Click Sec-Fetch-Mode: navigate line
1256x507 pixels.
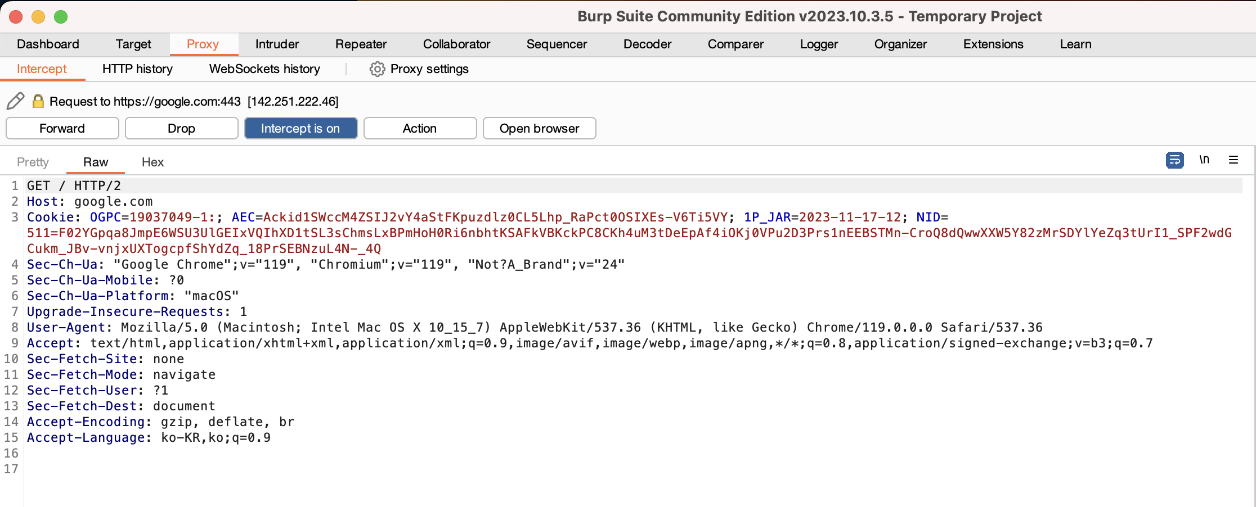click(x=121, y=374)
